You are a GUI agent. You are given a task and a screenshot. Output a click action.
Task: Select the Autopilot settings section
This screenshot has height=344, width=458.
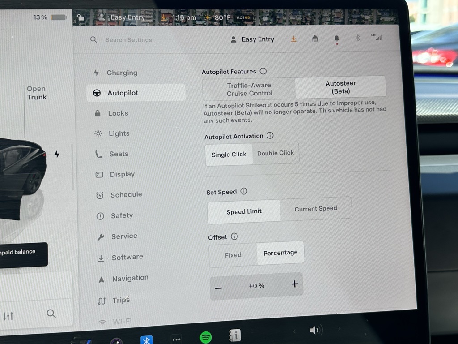coord(136,93)
